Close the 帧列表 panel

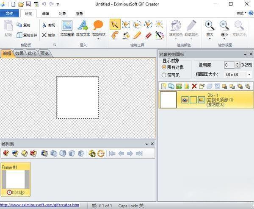point(152,144)
